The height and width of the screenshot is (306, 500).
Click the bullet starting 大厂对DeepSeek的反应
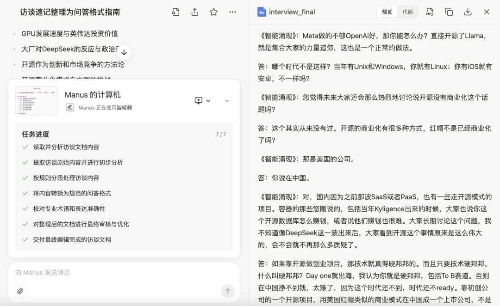click(70, 49)
